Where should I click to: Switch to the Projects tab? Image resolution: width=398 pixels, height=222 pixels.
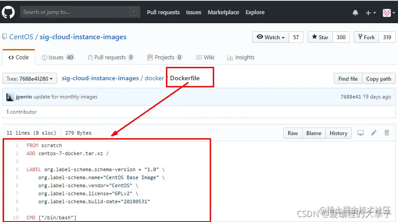pos(165,58)
